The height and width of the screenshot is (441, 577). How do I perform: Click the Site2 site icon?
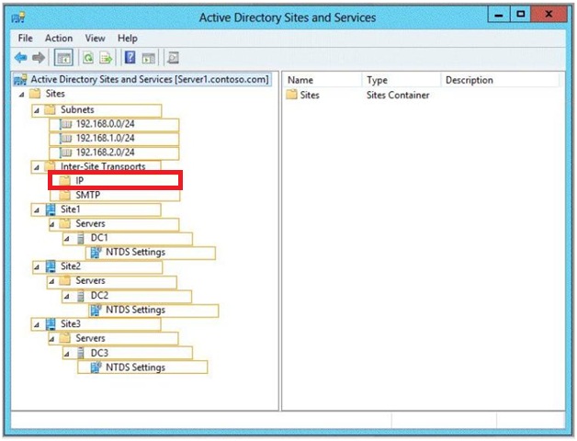click(51, 266)
